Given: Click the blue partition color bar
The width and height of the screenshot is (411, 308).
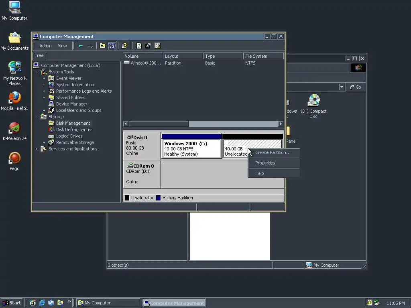Looking at the screenshot, I should tap(191, 136).
